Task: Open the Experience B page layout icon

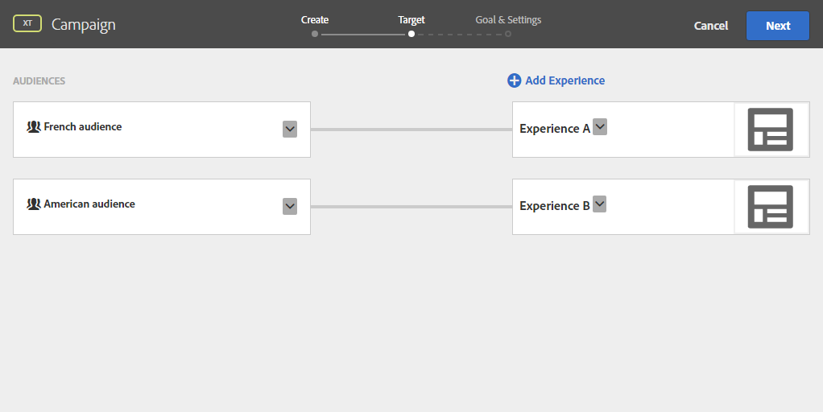Action: [771, 207]
